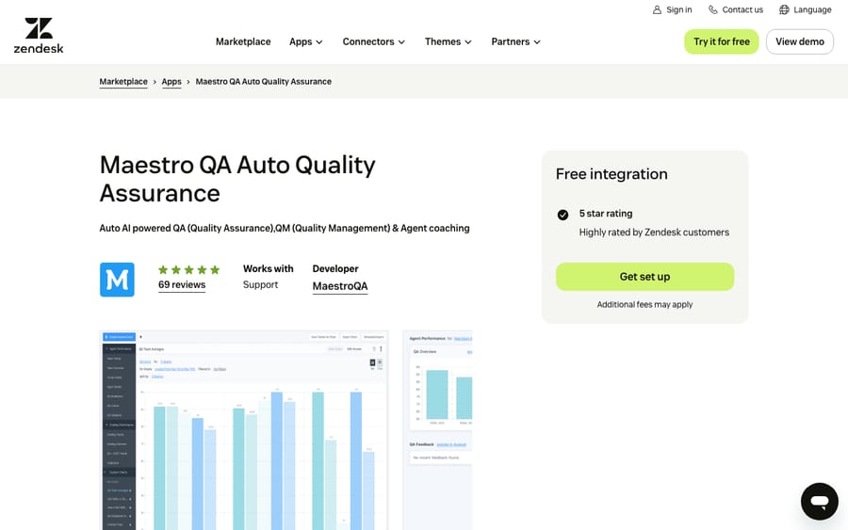Image resolution: width=848 pixels, height=530 pixels.
Task: Go to Marketplace breadcrumb link
Action: 123,82
